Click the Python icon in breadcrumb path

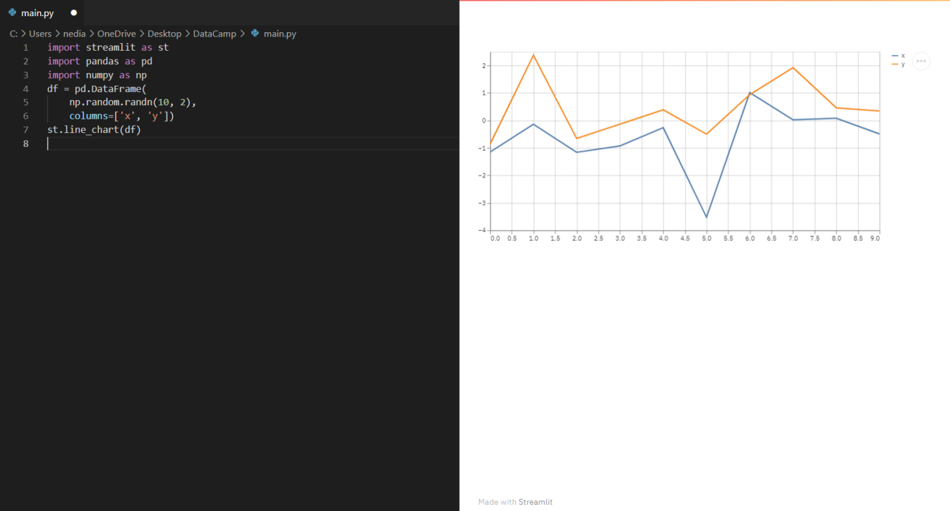tap(255, 33)
